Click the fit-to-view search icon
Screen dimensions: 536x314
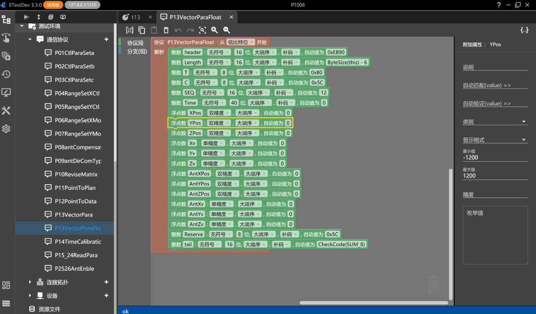pyautogui.click(x=203, y=30)
